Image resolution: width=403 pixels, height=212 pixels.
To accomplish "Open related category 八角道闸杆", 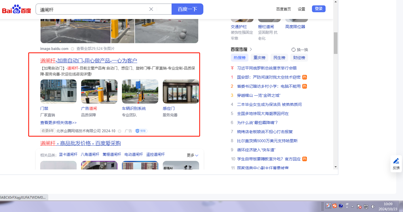I will 90,154.
